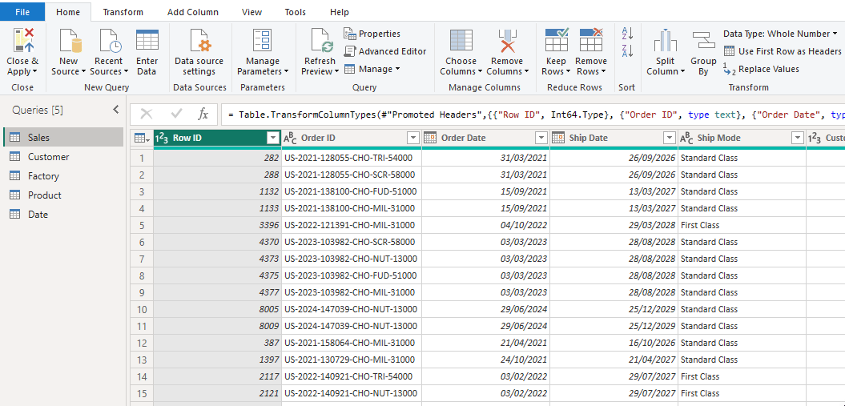Viewport: 845px width, 406px height.
Task: Click Ship Mode cell in row 14
Action: tap(742, 376)
